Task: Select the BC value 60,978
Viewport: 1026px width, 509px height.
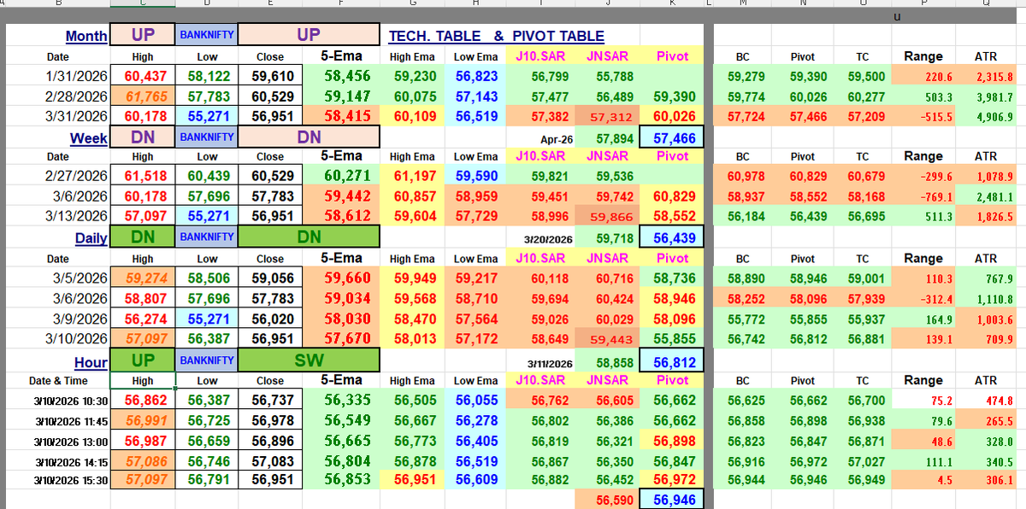Action: pos(742,176)
